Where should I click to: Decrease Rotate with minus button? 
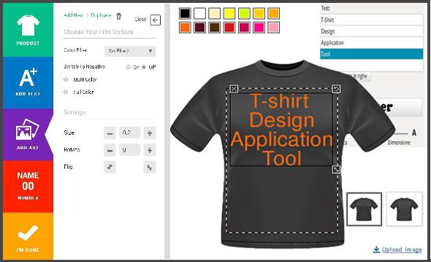110,150
